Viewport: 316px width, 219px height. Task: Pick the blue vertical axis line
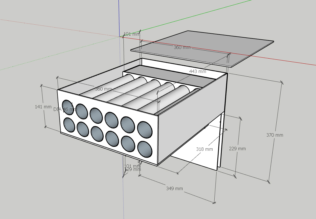pos(119,17)
